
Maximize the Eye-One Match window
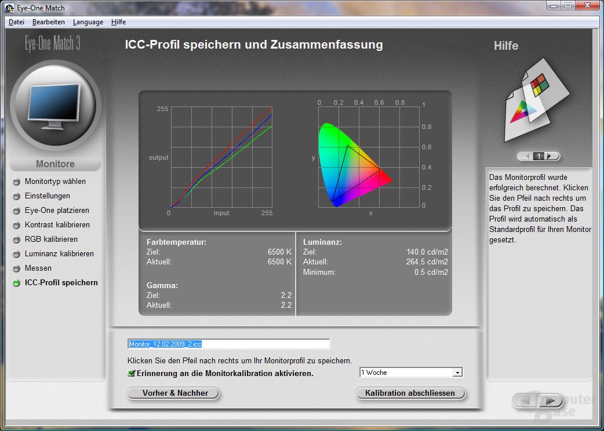coord(568,5)
